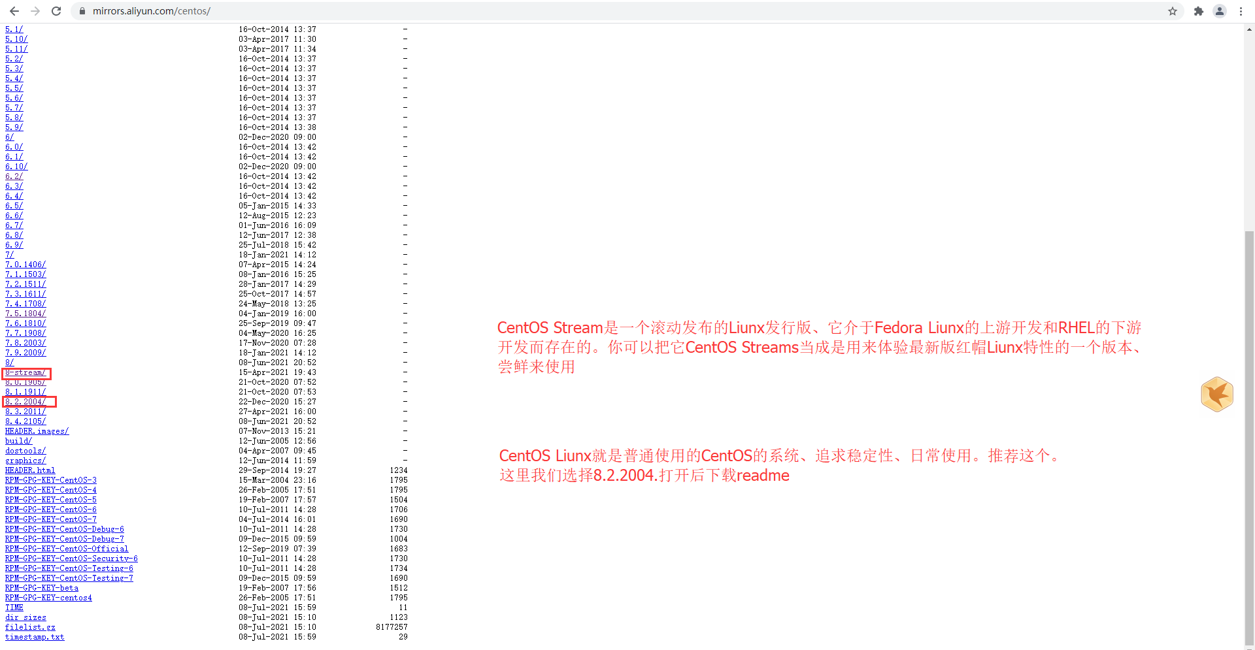Open timestamp.txt file
Viewport: 1255px width, 650px height.
pyautogui.click(x=35, y=637)
